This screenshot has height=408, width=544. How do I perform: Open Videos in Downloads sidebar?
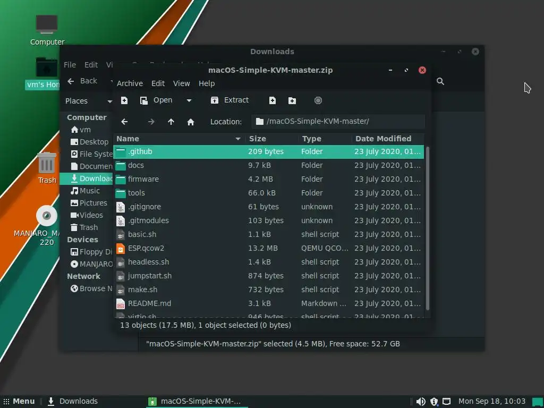coord(87,215)
